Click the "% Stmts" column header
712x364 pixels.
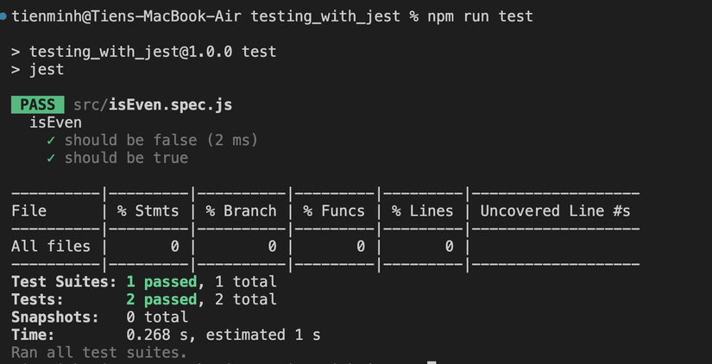coord(148,210)
